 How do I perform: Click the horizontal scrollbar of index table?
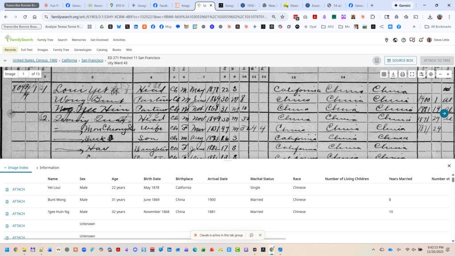(144, 239)
